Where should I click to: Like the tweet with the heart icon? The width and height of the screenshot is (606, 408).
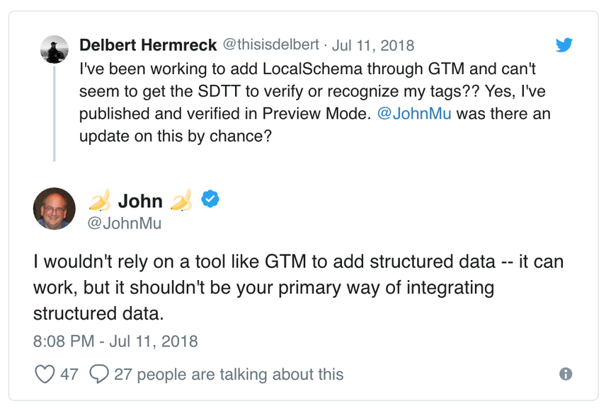click(x=45, y=374)
